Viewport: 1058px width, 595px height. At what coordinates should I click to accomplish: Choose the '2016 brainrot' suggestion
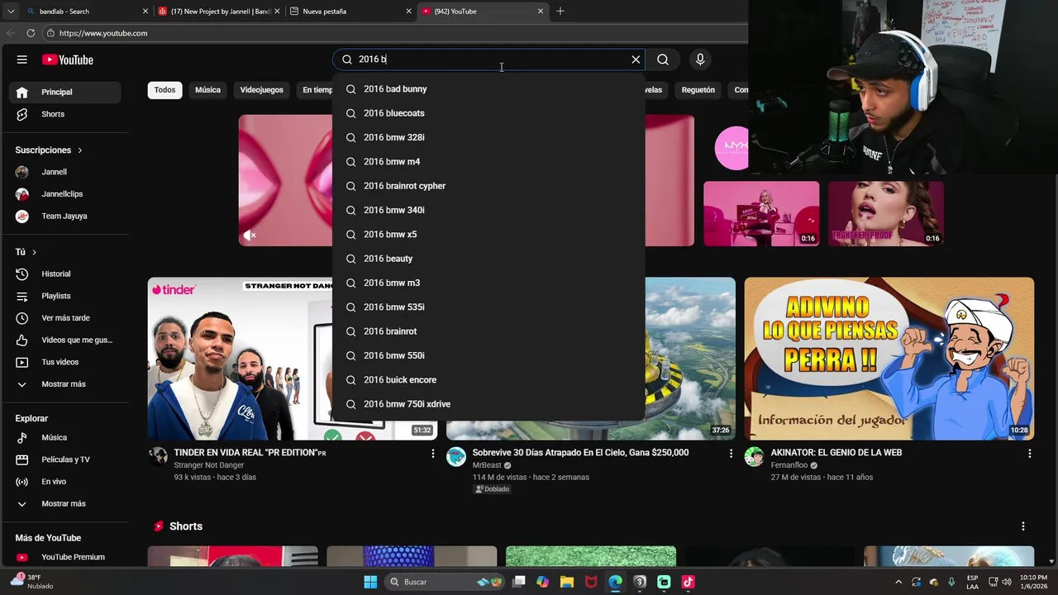pos(488,331)
